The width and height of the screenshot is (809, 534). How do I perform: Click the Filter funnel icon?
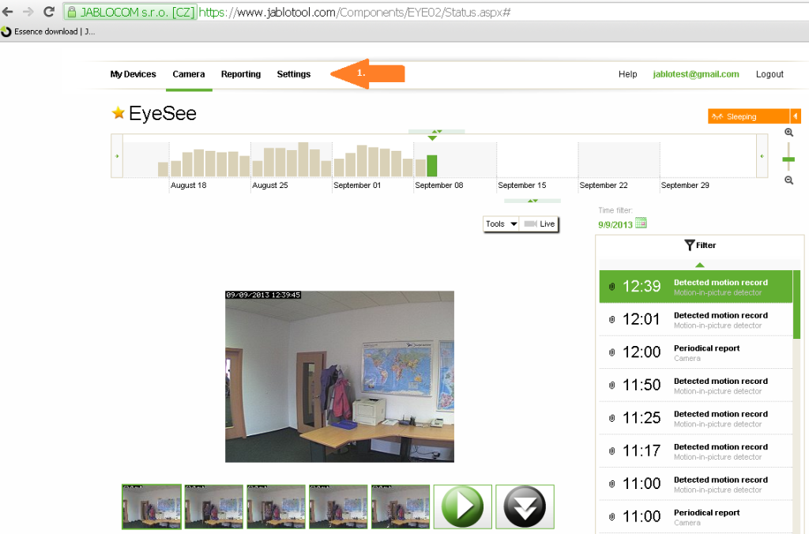[690, 245]
